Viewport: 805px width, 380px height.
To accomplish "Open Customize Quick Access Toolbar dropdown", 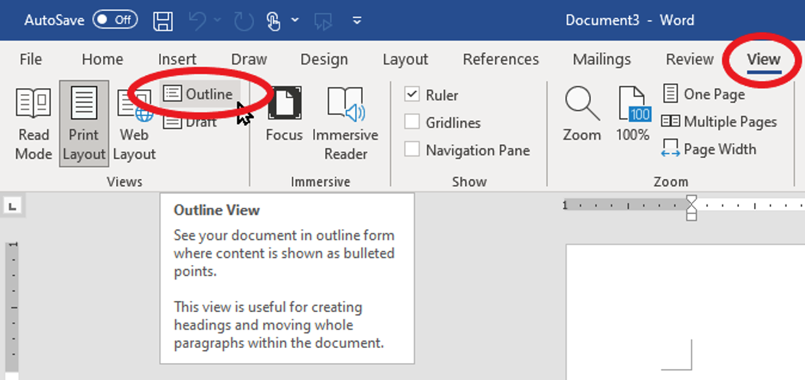I will pos(357,20).
